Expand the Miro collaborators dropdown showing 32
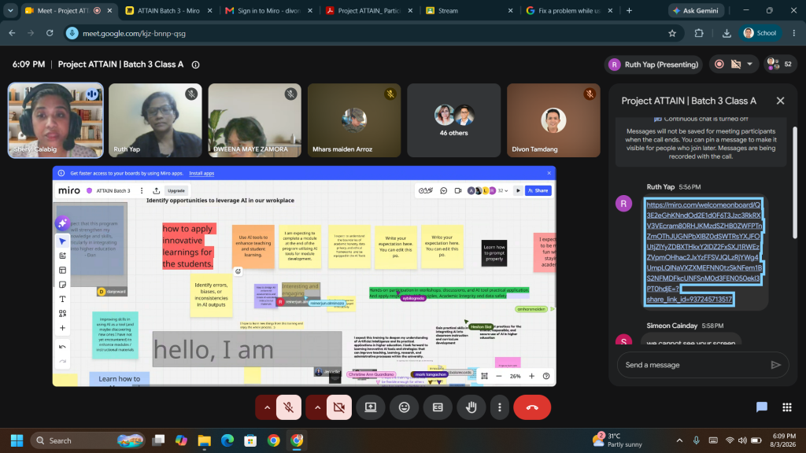 (503, 190)
